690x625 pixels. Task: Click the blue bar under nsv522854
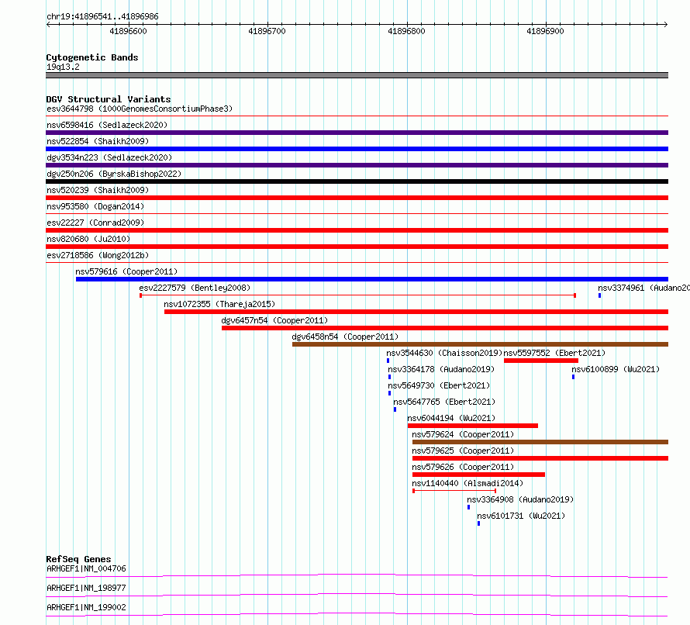[357, 149]
